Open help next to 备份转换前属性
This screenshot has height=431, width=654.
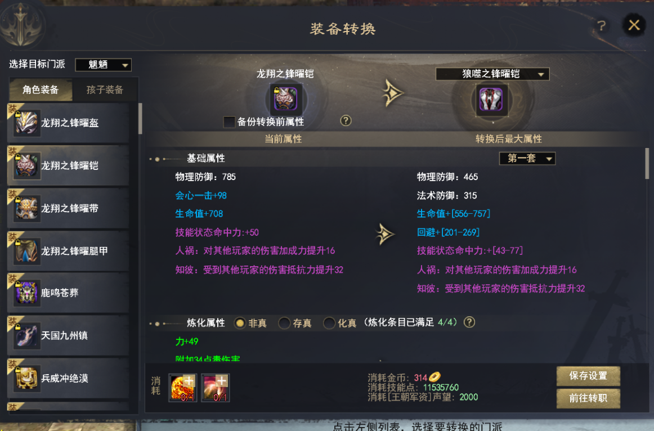click(x=346, y=121)
